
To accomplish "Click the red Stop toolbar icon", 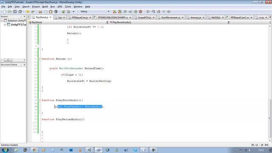I will coord(141,11).
